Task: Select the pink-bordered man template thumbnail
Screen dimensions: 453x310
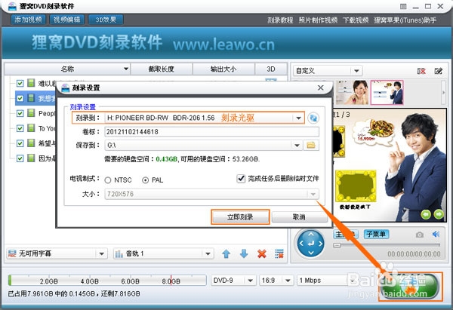Action: coord(387,92)
